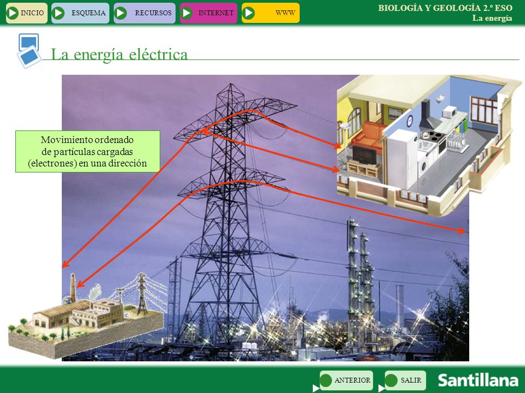Viewport: 525px width, 393px height.
Task: Click the 'La energía' subtitle in header
Action: point(492,18)
